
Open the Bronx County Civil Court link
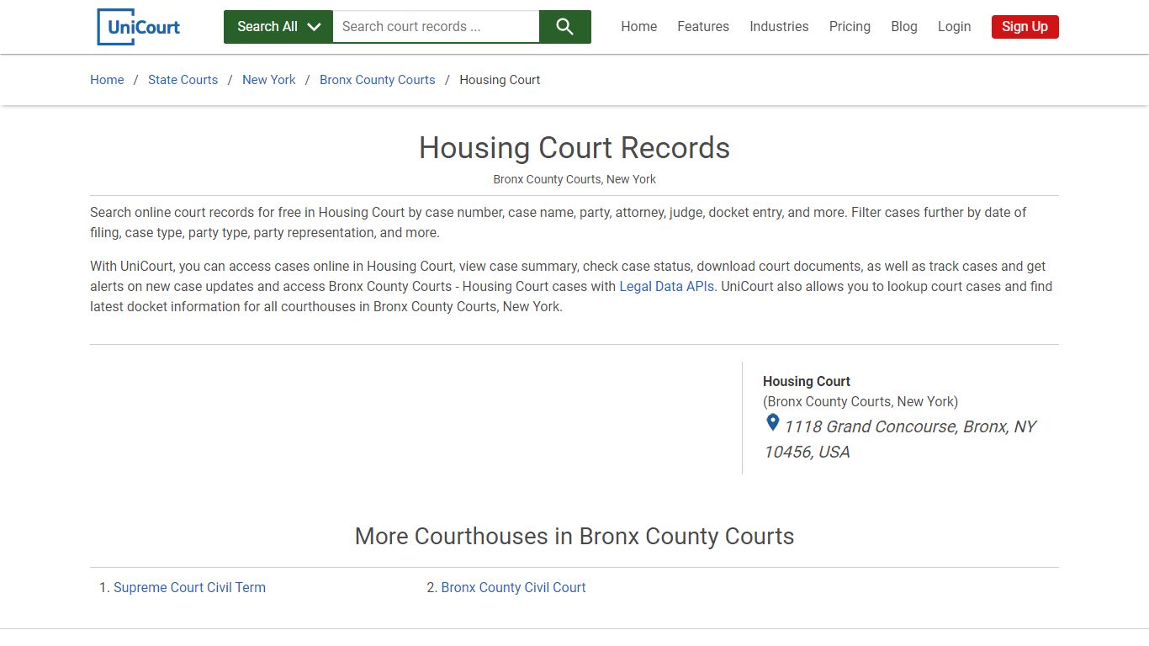coord(513,587)
